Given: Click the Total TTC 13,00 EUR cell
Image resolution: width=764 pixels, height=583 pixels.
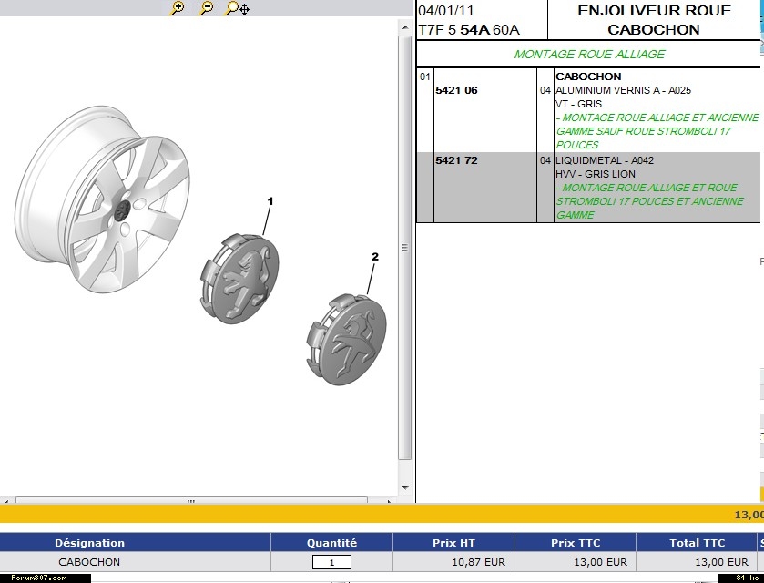Looking at the screenshot, I should [721, 562].
